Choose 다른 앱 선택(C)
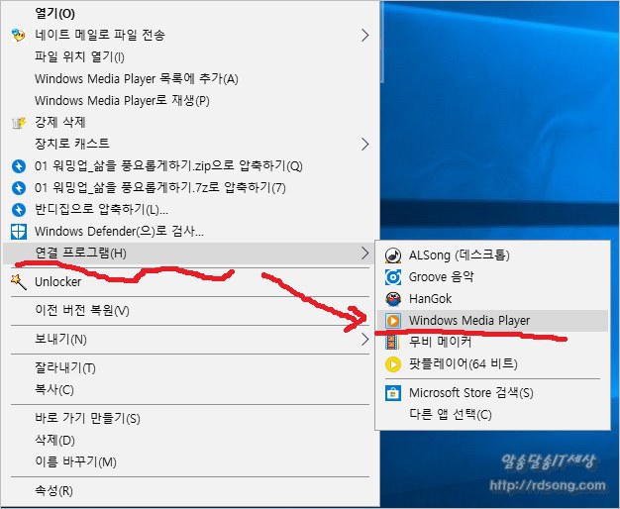This screenshot has width=620, height=509. pos(492,415)
